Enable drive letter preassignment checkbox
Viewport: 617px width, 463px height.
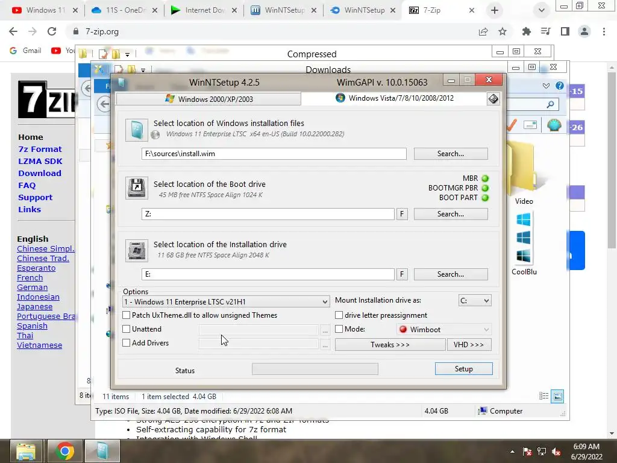[x=339, y=315]
